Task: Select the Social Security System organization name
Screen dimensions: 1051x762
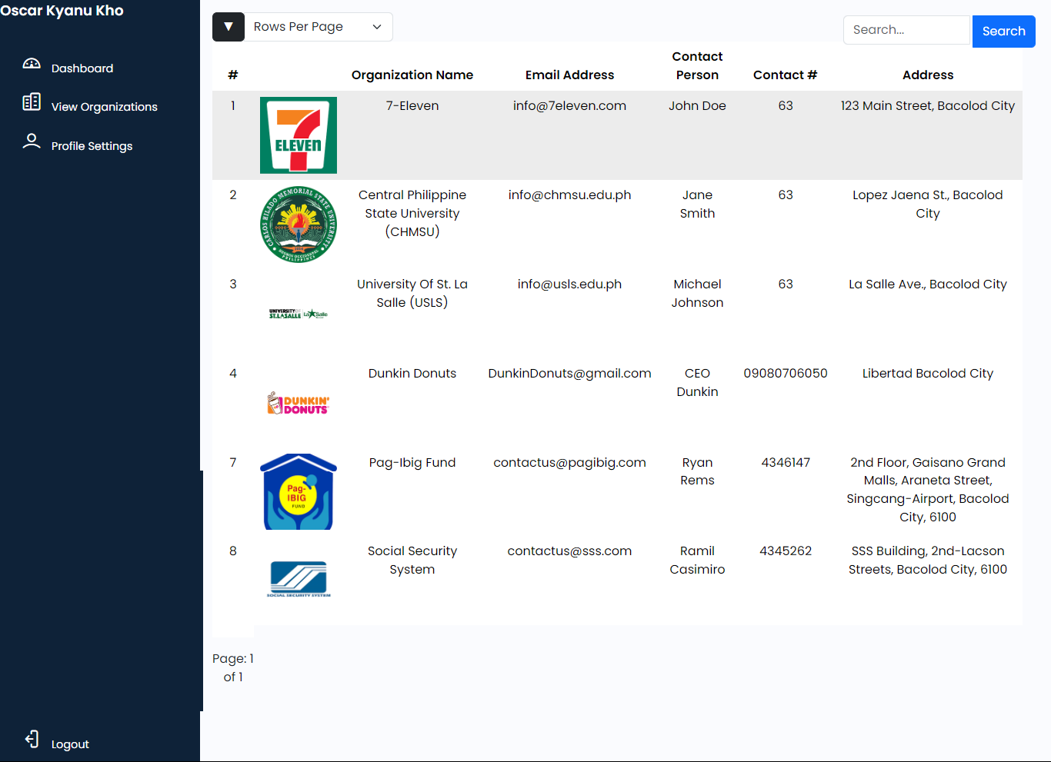Action: (412, 560)
